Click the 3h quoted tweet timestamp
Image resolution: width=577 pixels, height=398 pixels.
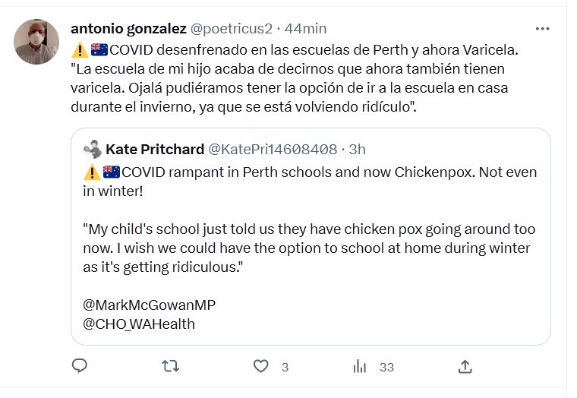[357, 148]
